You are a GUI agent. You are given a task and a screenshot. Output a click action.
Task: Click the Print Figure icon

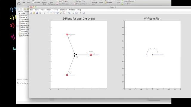coord(40,13)
